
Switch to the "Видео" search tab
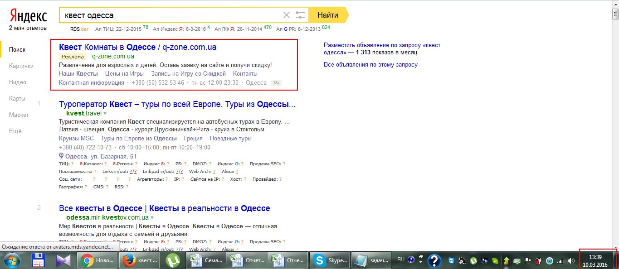[x=18, y=82]
